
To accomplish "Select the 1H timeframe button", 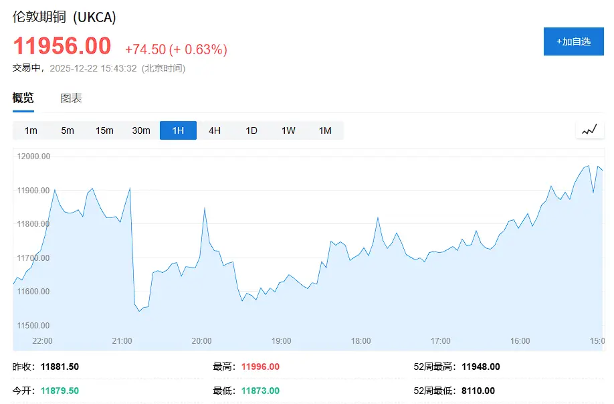I will pyautogui.click(x=178, y=130).
